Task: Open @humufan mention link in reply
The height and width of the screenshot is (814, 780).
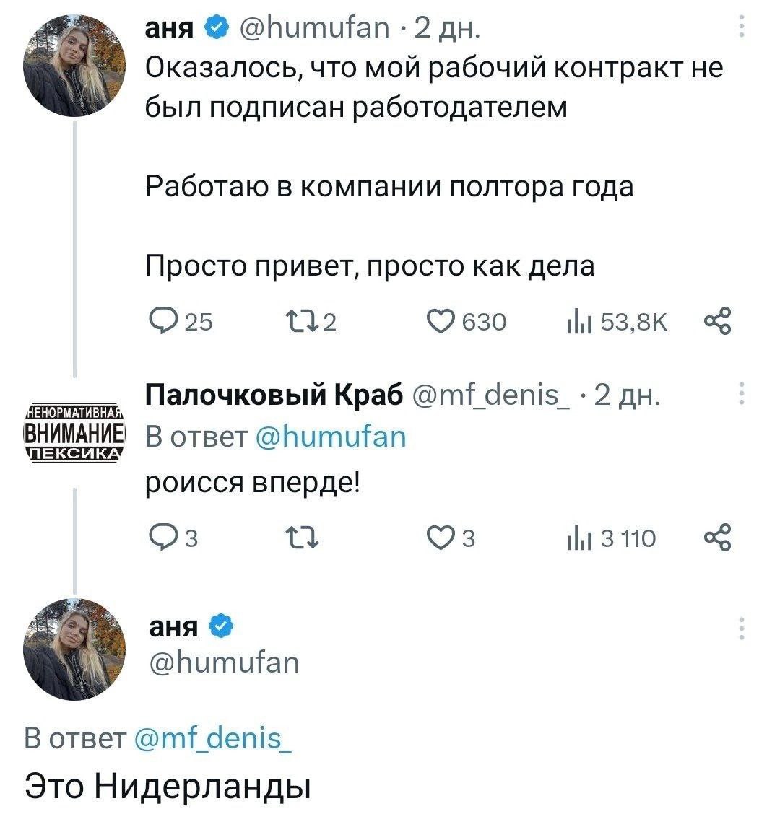Action: click(331, 437)
